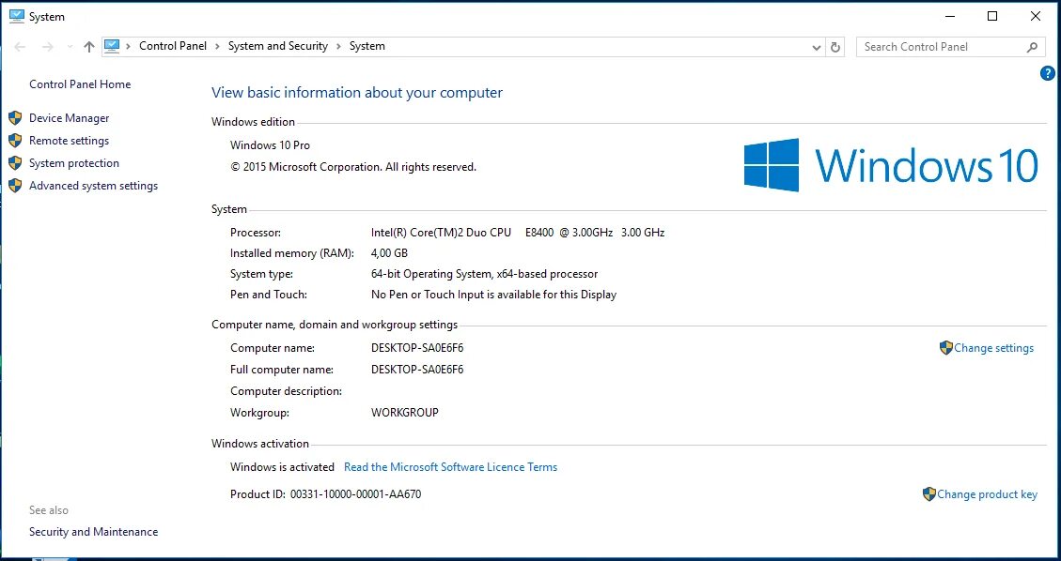Click the Advanced system settings shield icon

pyautogui.click(x=15, y=186)
